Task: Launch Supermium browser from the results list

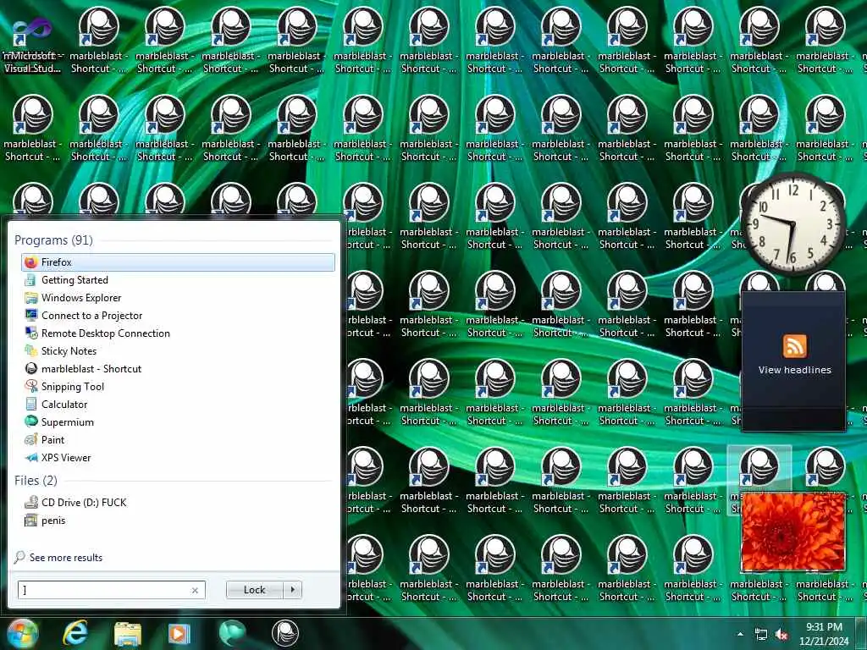Action: pyautogui.click(x=178, y=422)
